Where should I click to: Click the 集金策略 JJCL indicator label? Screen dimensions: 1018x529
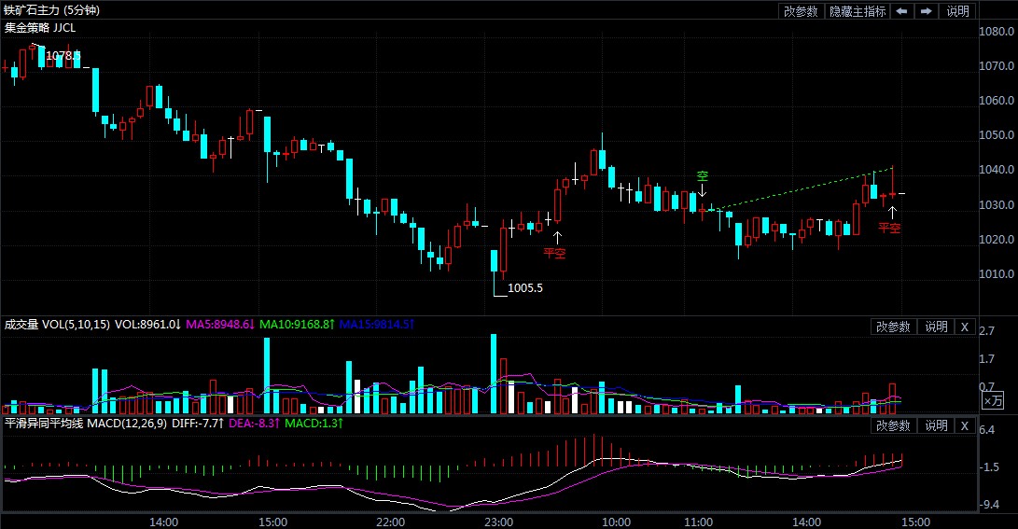pos(40,28)
